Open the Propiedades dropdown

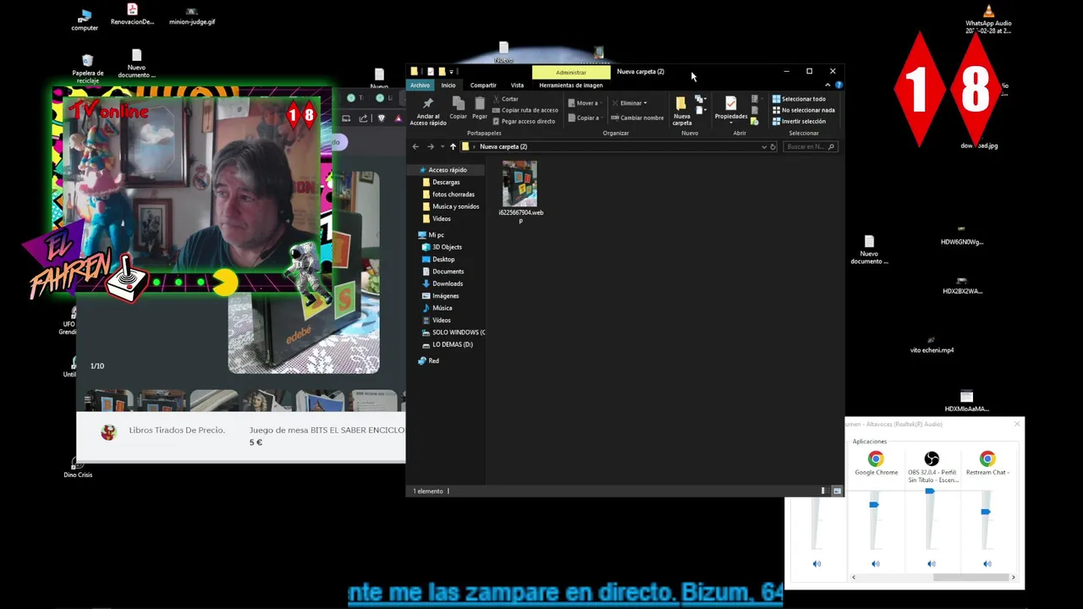point(731,122)
